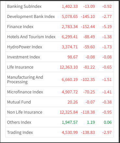Open the HydroPower Index entry

24,47
